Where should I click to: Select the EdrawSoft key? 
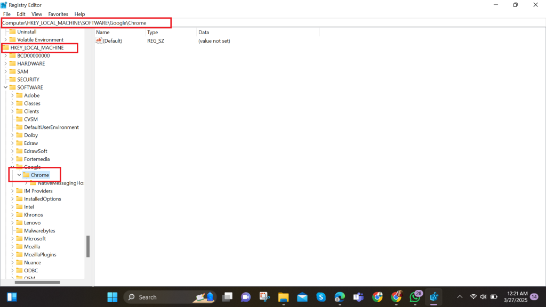click(36, 151)
